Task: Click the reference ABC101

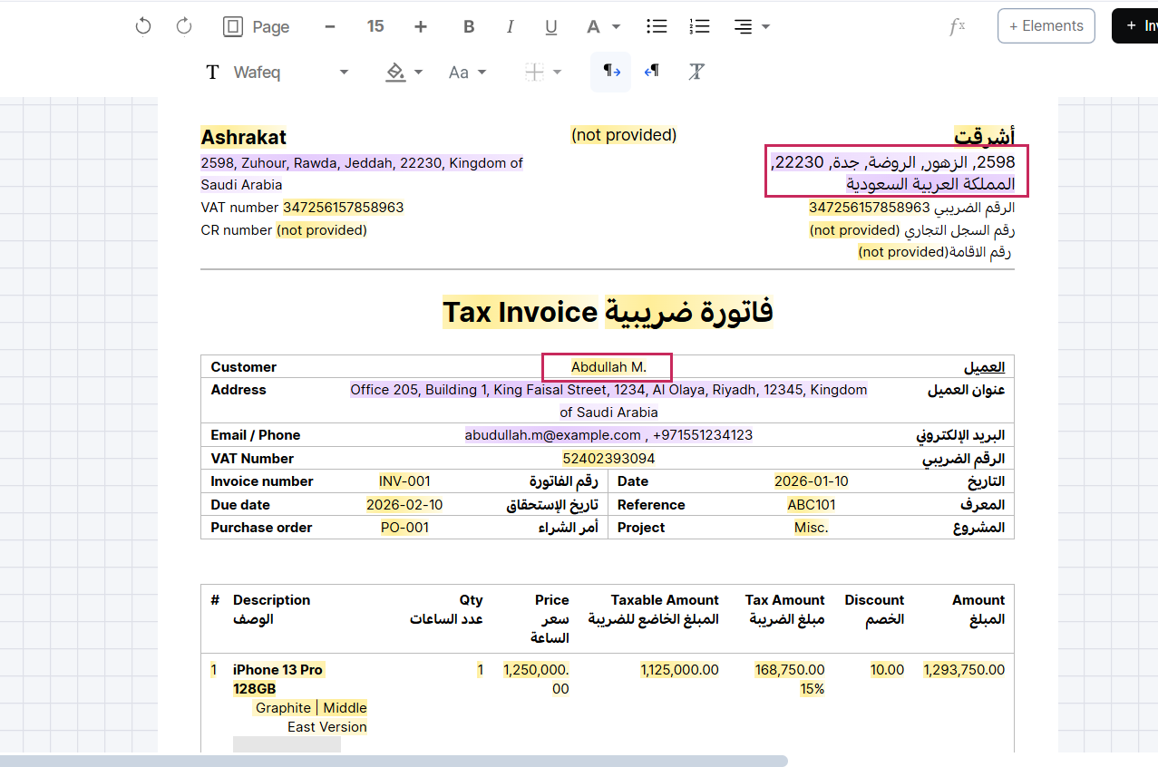Action: (x=812, y=505)
